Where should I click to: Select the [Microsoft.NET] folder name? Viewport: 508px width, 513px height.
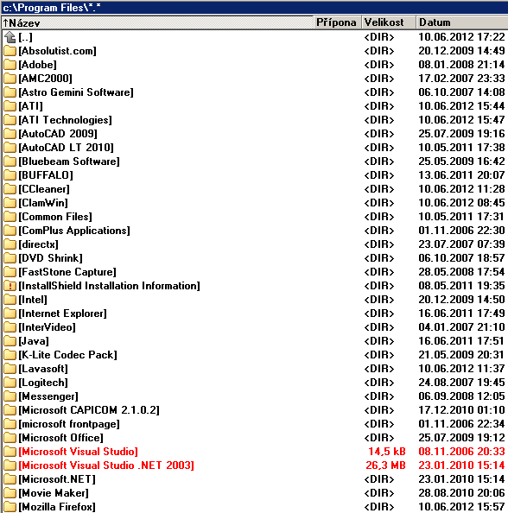click(57, 479)
